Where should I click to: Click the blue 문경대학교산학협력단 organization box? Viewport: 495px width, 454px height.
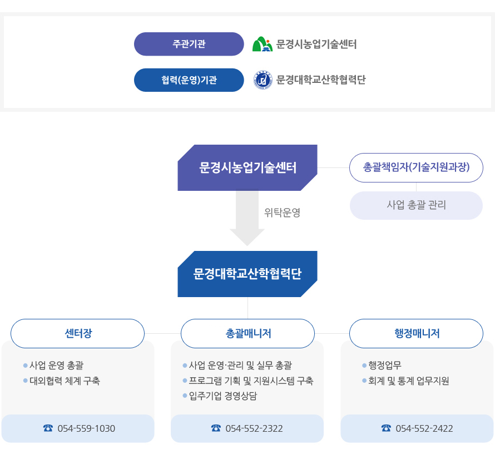[x=247, y=274]
